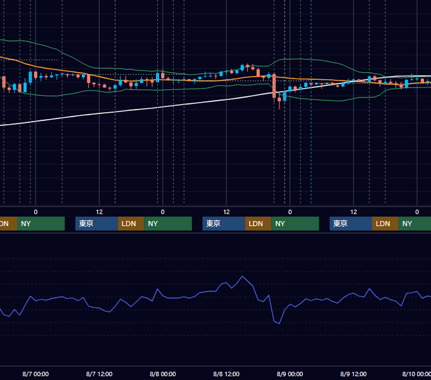This screenshot has height=380, width=431.
Task: Select the 東京 session block above 8/7 12:00
Action: coord(96,224)
